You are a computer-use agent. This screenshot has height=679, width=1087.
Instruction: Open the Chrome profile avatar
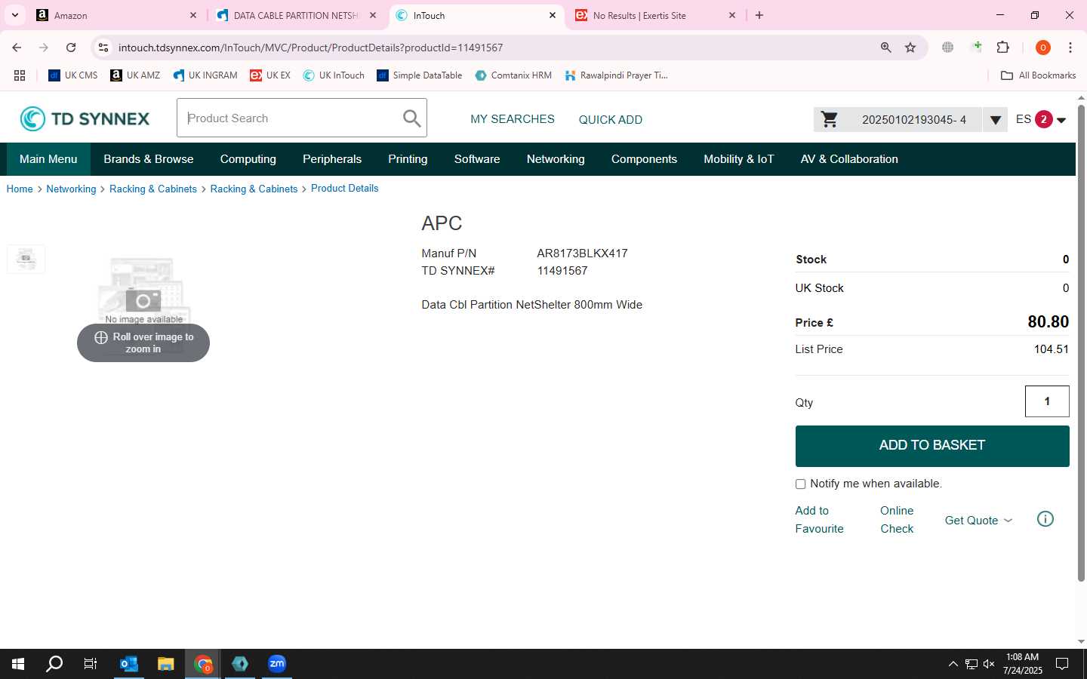point(1043,48)
